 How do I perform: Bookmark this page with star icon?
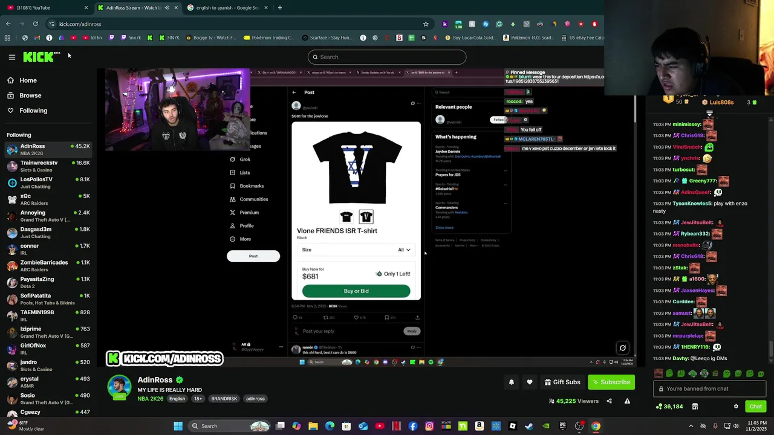pos(426,24)
